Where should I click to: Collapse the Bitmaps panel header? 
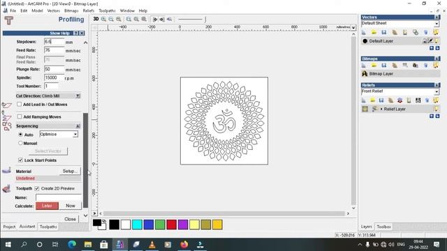[x=437, y=59]
